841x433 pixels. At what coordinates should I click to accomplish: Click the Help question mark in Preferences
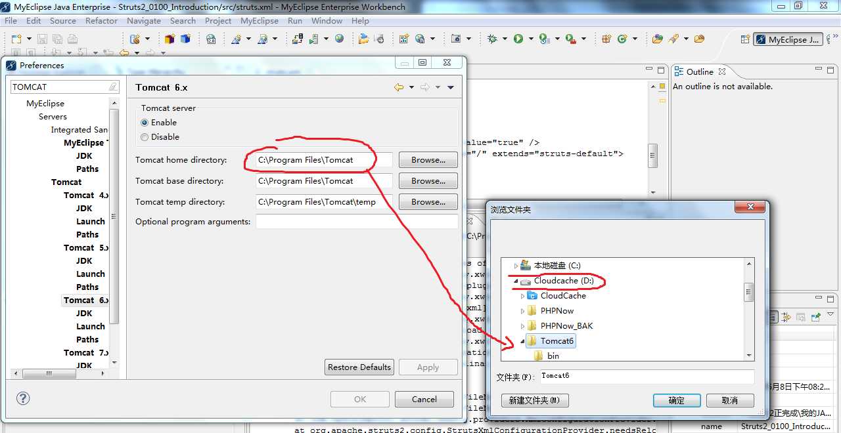23,398
